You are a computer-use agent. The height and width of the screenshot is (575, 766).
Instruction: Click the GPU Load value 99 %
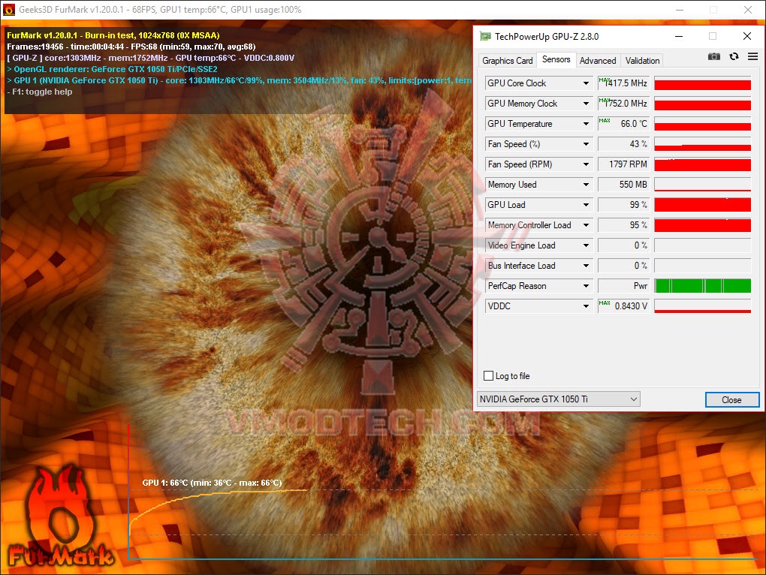click(x=624, y=205)
